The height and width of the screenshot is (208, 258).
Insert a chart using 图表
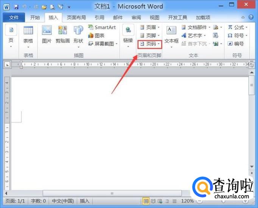pyautogui.click(x=96, y=36)
